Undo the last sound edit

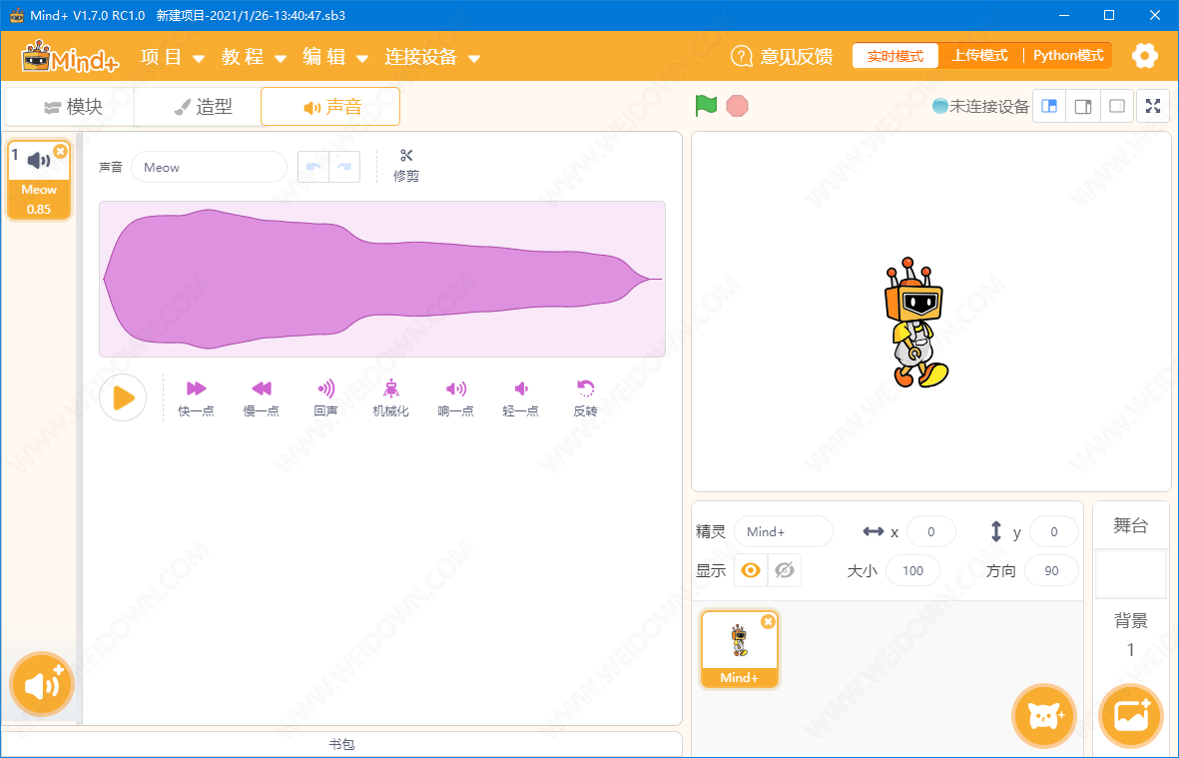point(313,167)
